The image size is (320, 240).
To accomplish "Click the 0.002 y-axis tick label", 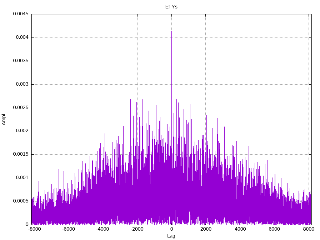I will pos(22,131).
